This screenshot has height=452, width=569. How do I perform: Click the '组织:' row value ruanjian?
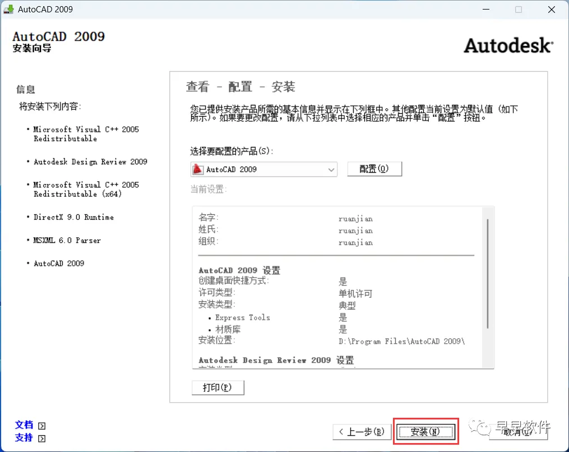pyautogui.click(x=355, y=242)
